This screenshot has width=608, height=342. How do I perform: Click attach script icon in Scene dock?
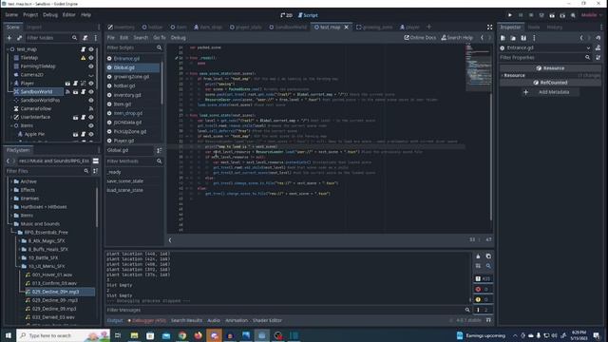pyautogui.click(x=85, y=38)
